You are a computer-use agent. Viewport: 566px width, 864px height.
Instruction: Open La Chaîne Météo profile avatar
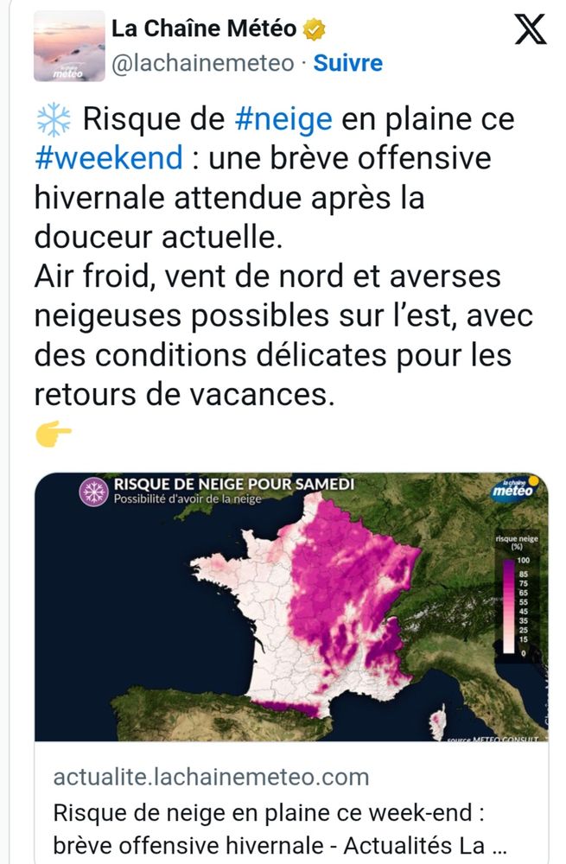[69, 48]
